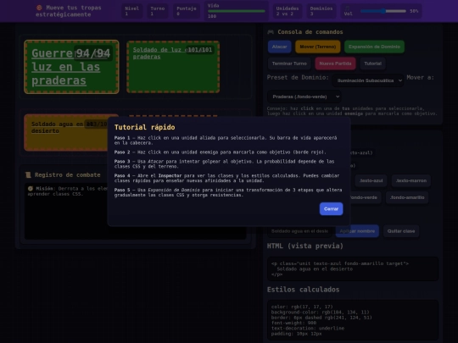The image size is (458, 343).
Task: Select the Guerrero de luz en las praderas unit
Action: tap(71, 67)
